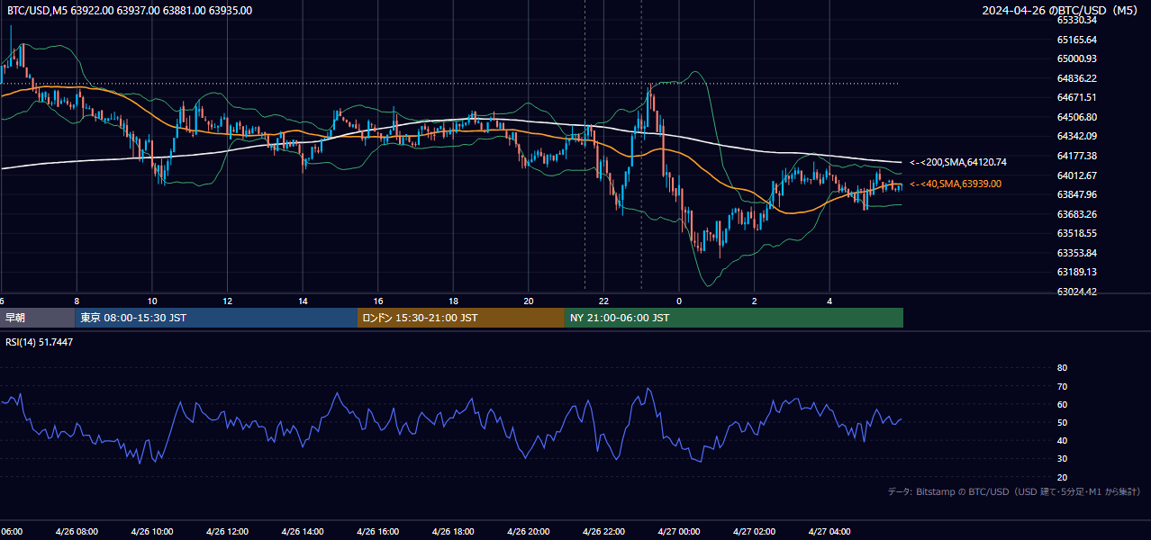
Task: Click hour label 4 on chart axis
Action: pos(830,301)
